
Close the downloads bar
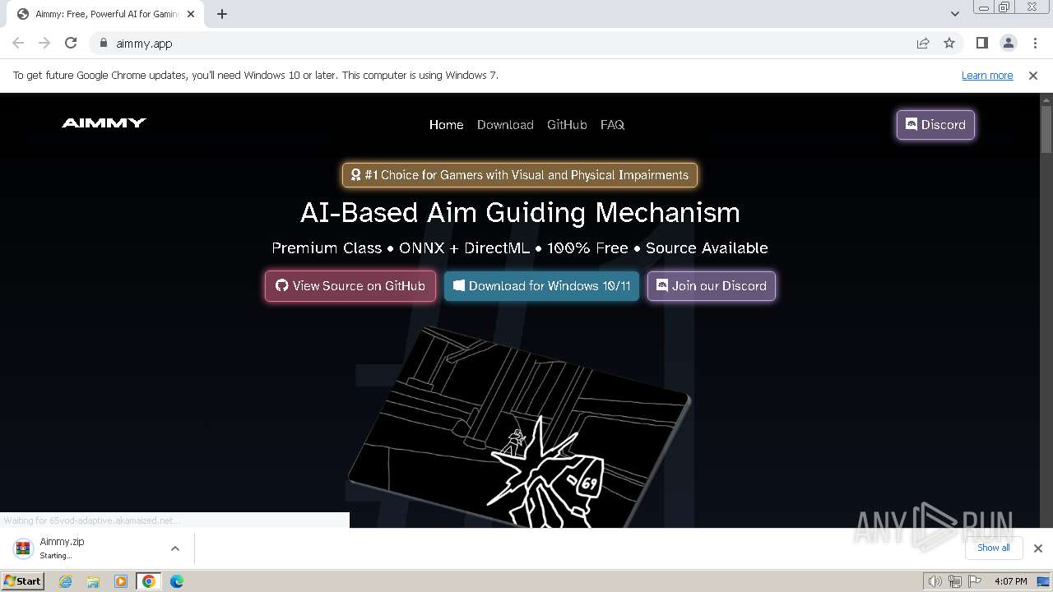tap(1038, 548)
